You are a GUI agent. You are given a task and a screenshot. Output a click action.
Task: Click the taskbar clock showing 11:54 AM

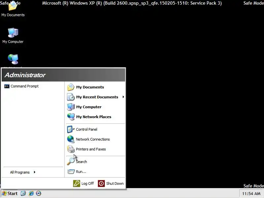point(251,194)
